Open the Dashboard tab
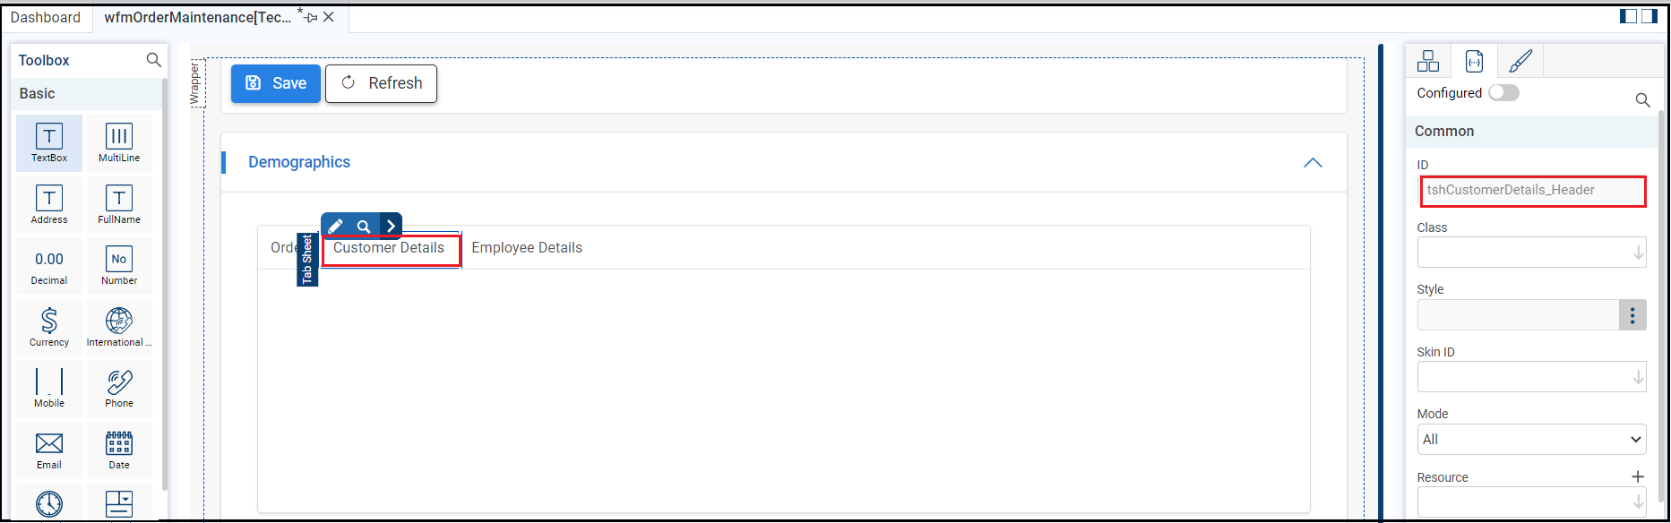The height and width of the screenshot is (523, 1671). tap(46, 18)
